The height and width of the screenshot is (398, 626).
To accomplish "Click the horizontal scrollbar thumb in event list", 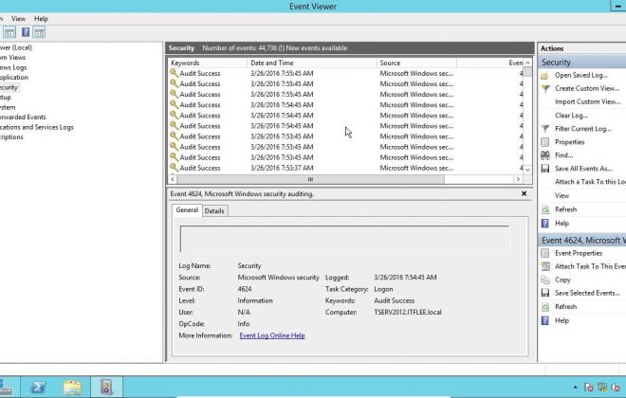I will [310, 179].
